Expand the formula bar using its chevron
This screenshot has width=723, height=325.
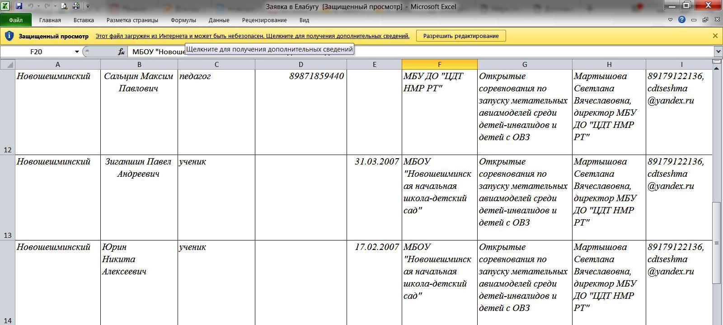click(718, 52)
